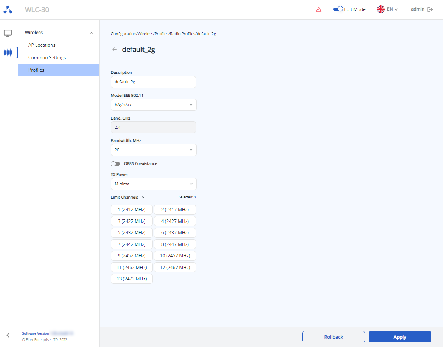Toggle channel 12 (2467 MHz)
The width and height of the screenshot is (443, 347).
[x=175, y=267]
